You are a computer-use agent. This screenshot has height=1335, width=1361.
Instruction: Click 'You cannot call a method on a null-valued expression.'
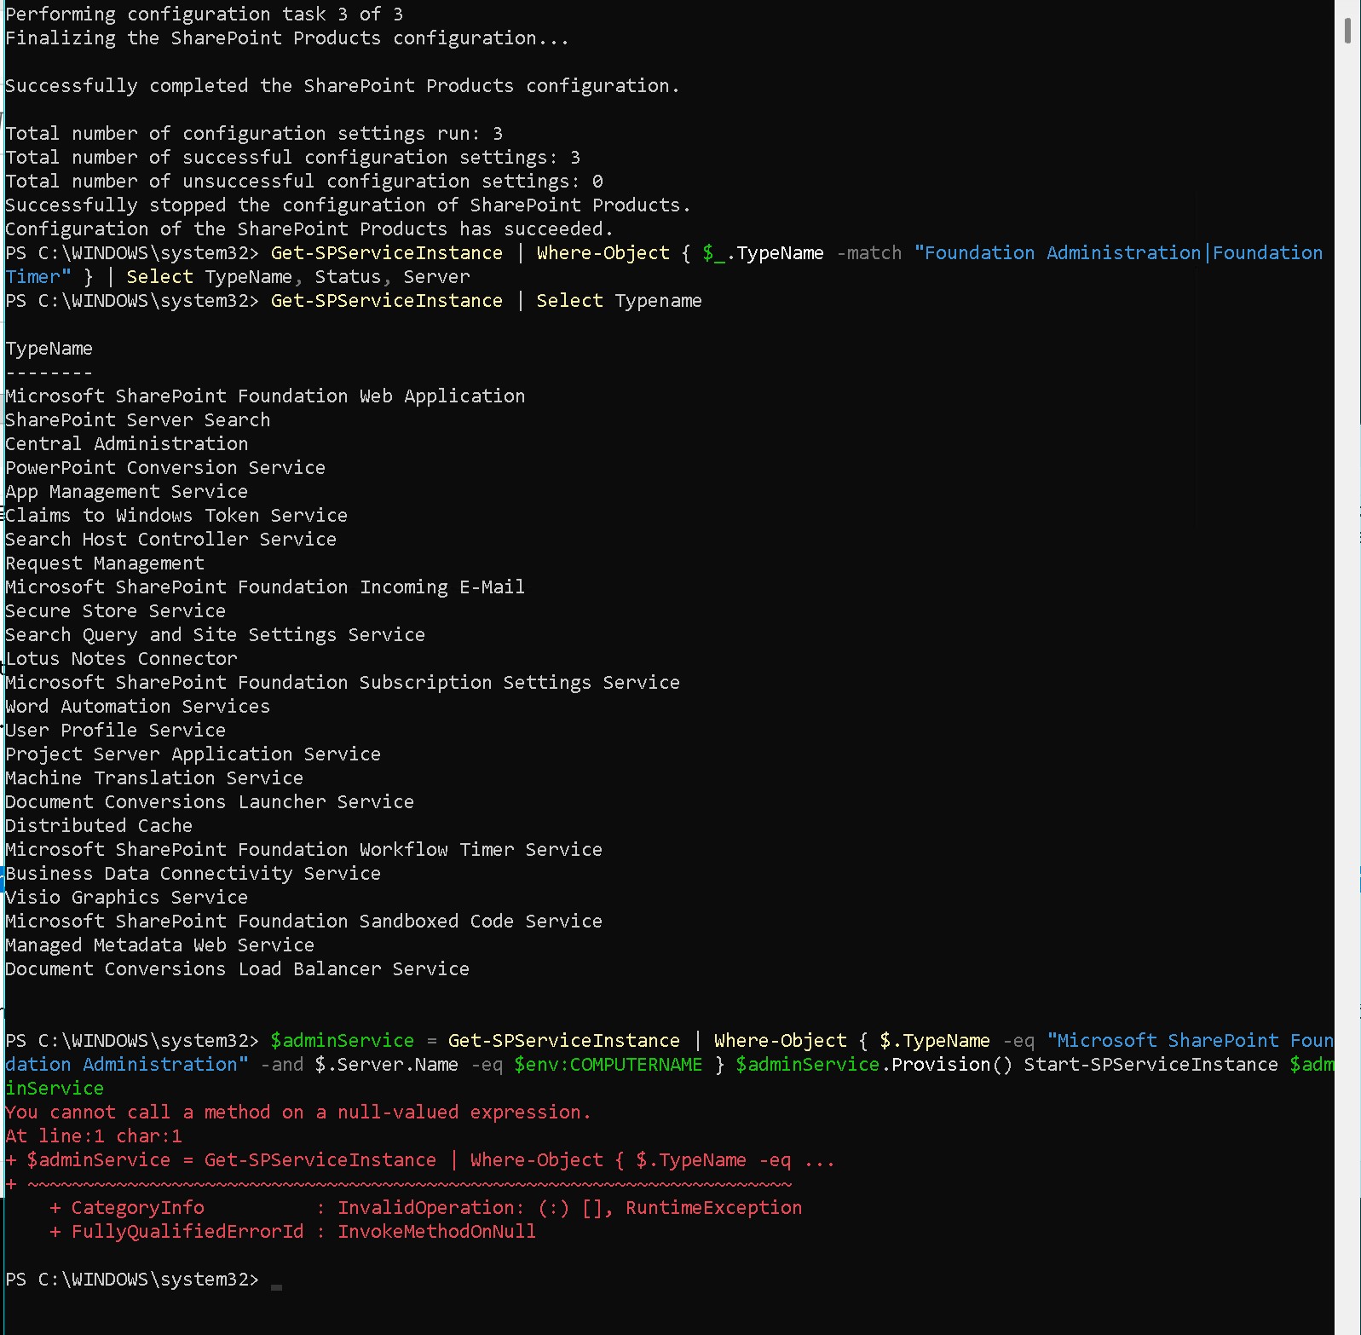click(x=298, y=1112)
